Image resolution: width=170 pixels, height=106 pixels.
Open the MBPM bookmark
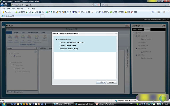point(105,12)
